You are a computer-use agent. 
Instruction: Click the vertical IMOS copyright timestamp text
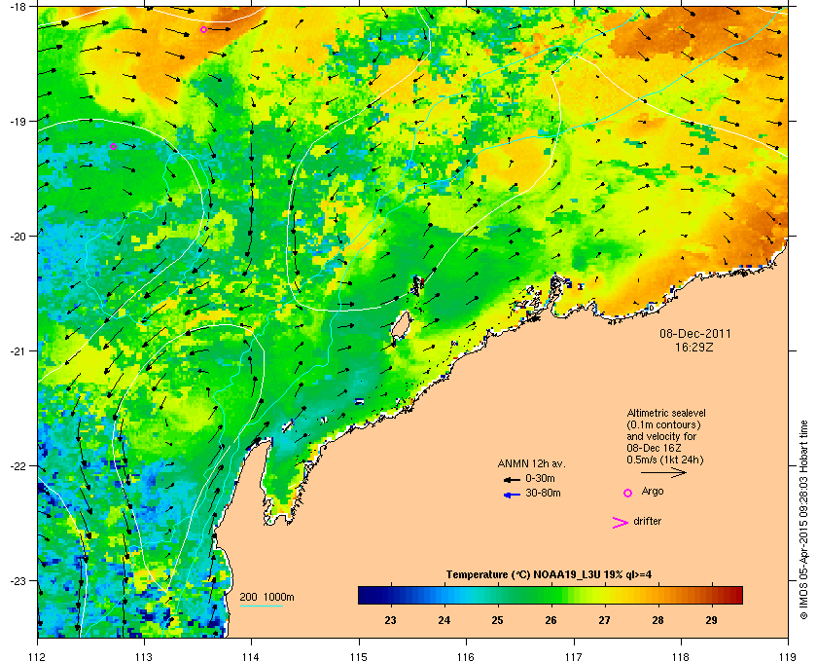point(803,518)
